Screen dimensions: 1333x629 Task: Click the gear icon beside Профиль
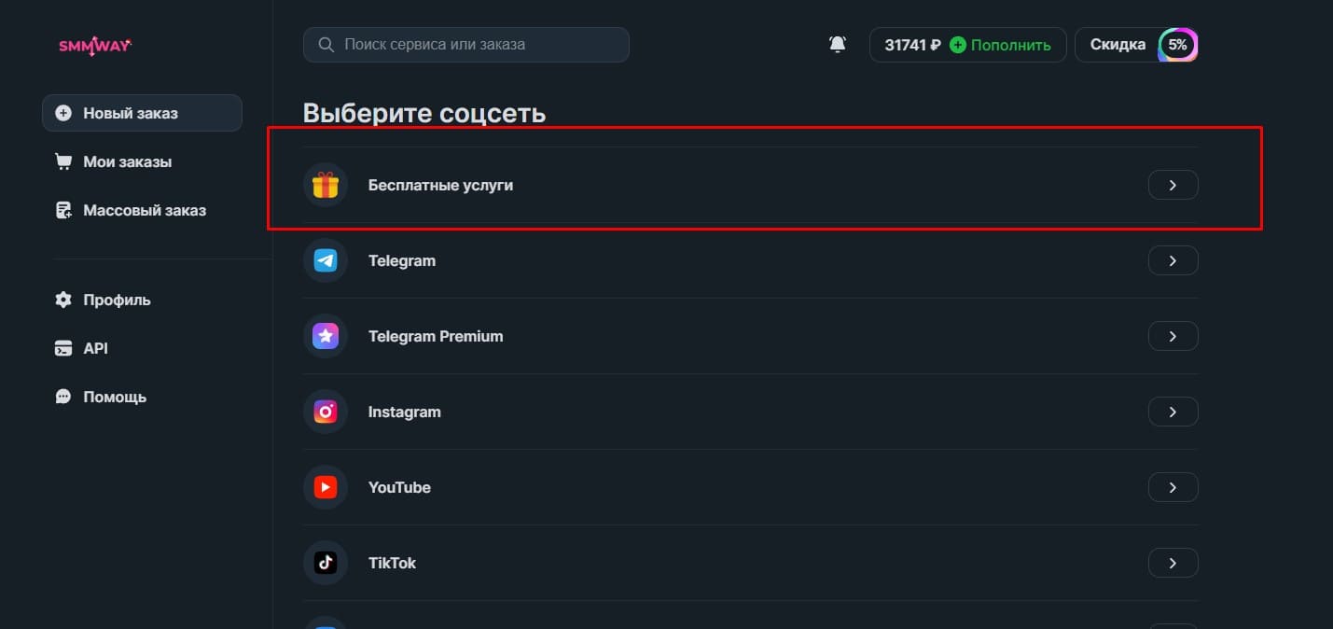[63, 300]
